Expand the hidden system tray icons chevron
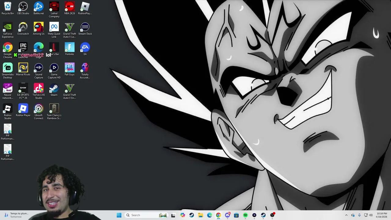The height and width of the screenshot is (220, 391). [x=346, y=215]
